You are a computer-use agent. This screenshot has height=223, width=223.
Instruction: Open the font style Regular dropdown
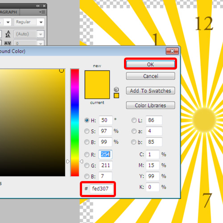(x=41, y=22)
